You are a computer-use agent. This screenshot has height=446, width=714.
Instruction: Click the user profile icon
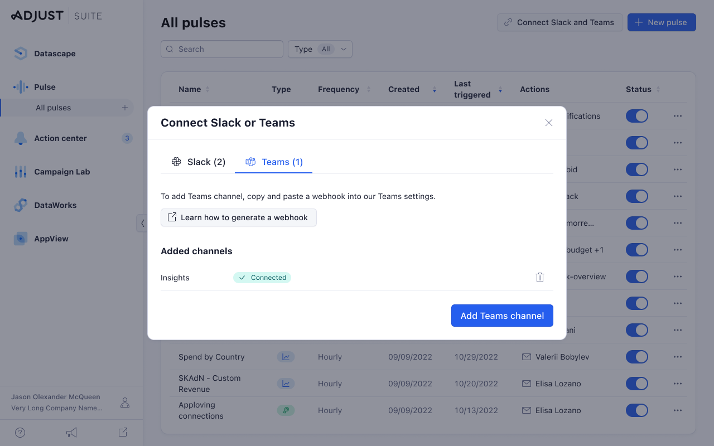126,403
